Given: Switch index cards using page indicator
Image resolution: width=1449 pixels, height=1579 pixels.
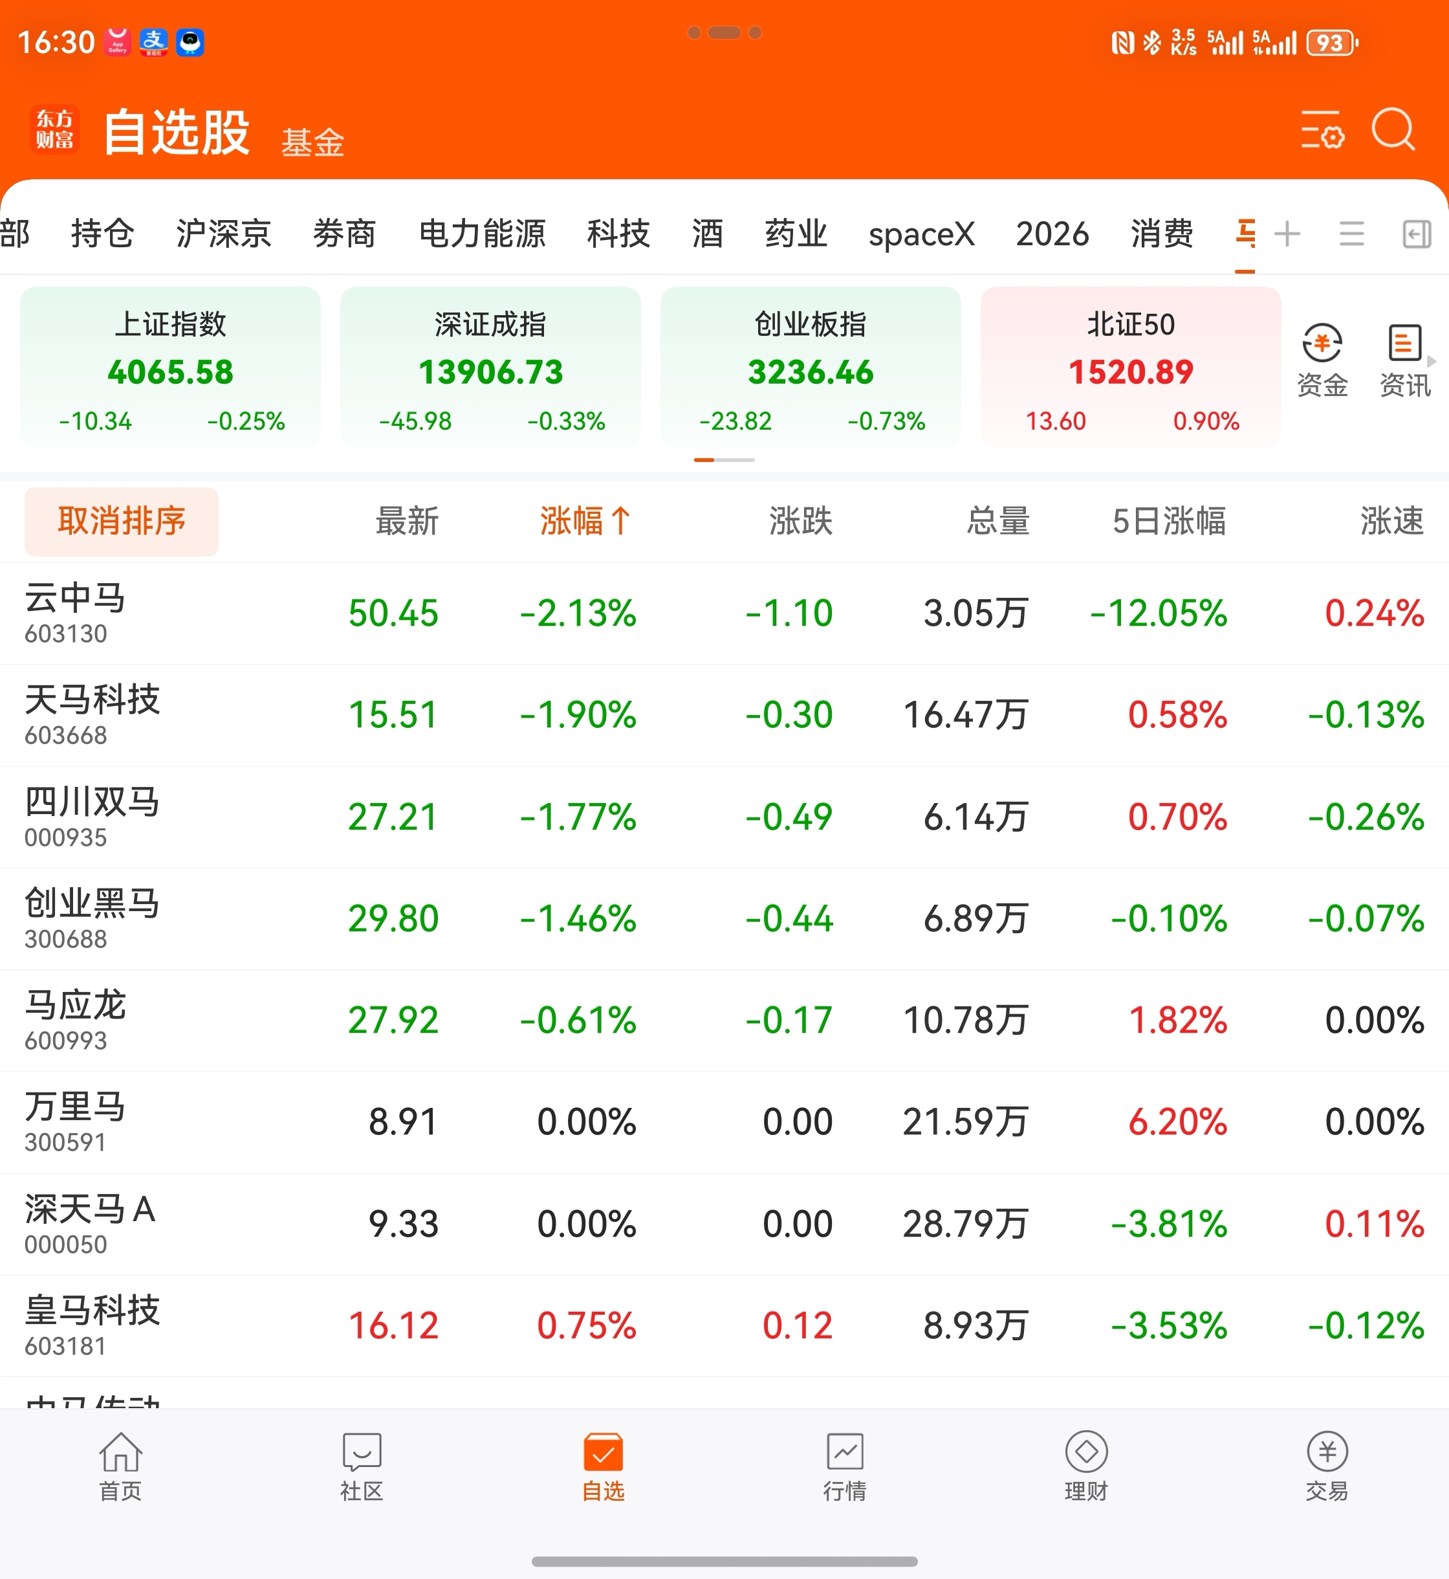Looking at the screenshot, I should pos(724,459).
